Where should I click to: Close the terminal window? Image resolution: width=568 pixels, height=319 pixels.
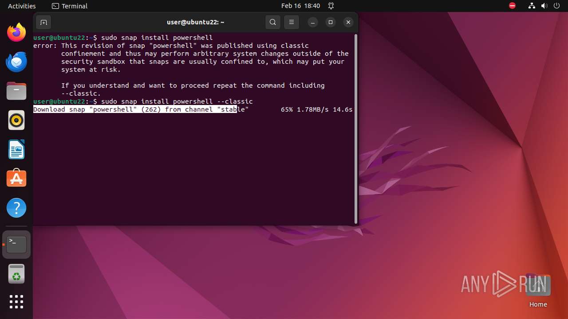pyautogui.click(x=348, y=22)
